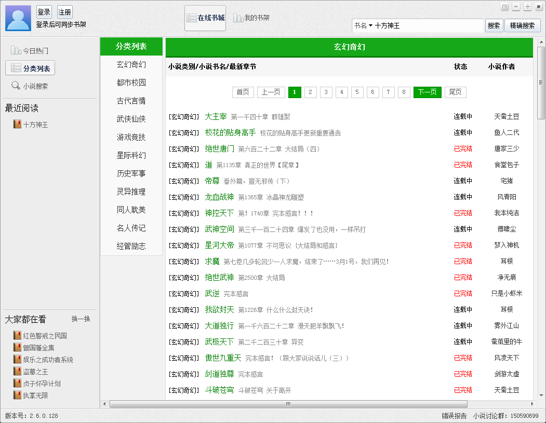Open 十方神王 book icon in recent reads
Screen dimensions: 546x423
point(18,125)
